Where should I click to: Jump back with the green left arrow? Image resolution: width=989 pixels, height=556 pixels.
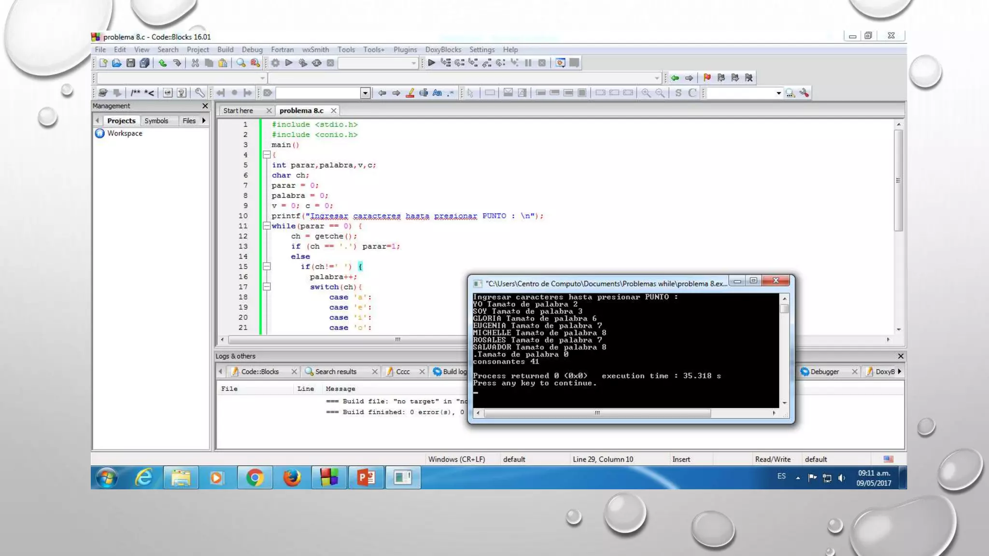click(x=675, y=78)
